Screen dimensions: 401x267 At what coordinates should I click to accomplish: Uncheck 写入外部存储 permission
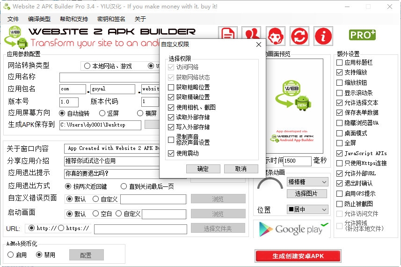click(171, 127)
